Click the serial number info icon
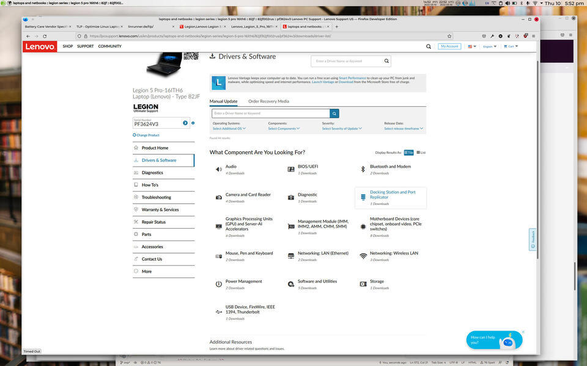Screen dimensions: 587x366 193,123
